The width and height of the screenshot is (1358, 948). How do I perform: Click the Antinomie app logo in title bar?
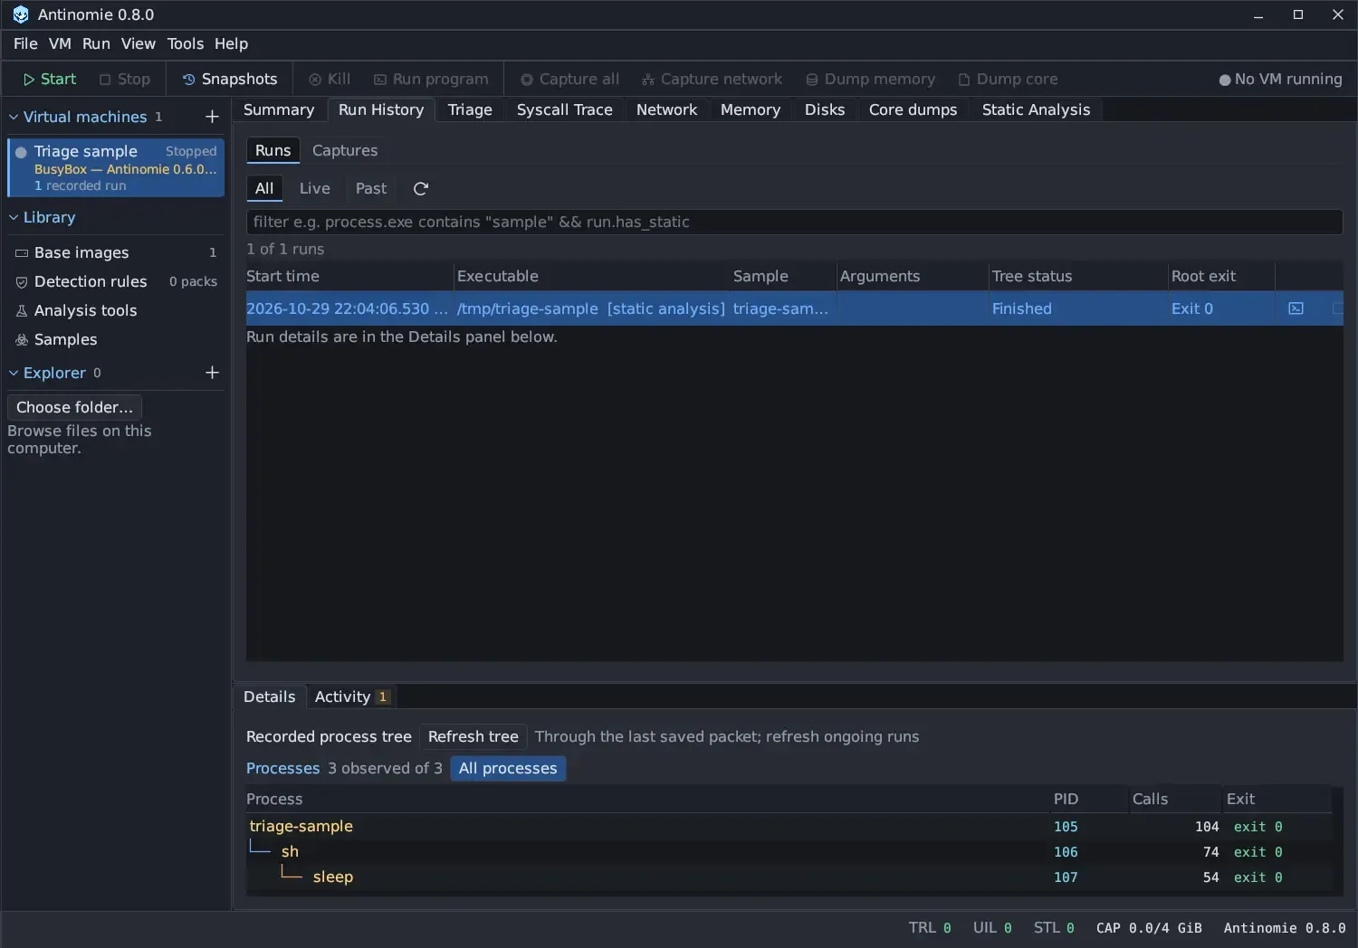click(x=20, y=14)
